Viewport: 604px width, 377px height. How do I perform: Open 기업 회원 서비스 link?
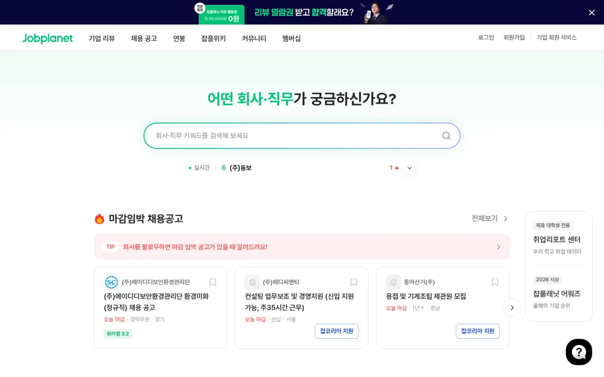557,38
